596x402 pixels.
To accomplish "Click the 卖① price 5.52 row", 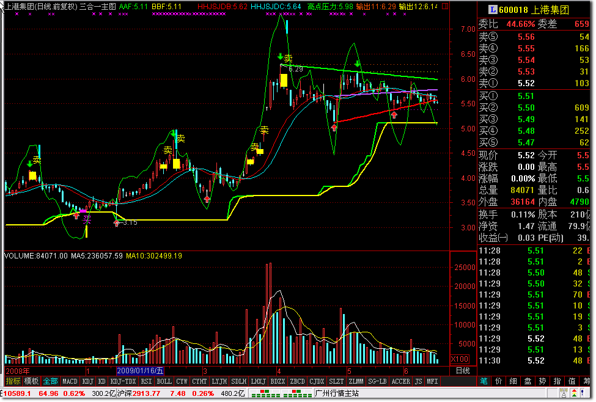I will (x=534, y=83).
